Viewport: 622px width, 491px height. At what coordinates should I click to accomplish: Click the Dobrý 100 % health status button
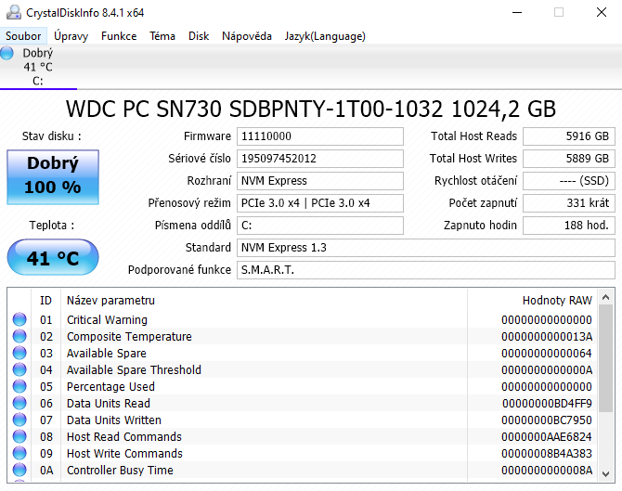pyautogui.click(x=52, y=175)
